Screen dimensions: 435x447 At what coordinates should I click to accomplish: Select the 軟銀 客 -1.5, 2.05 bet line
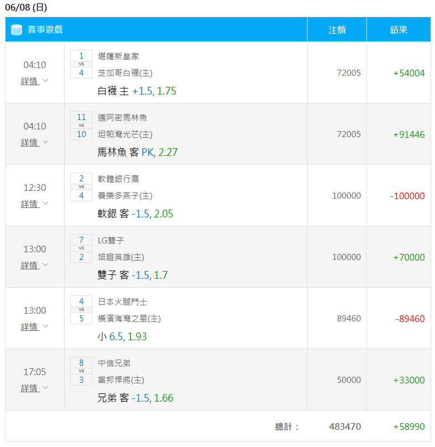tap(135, 214)
